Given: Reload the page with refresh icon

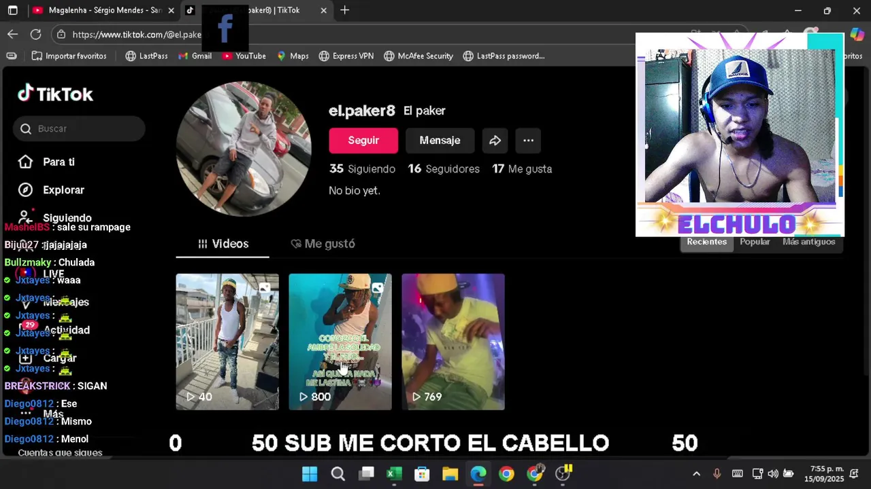Looking at the screenshot, I should pyautogui.click(x=36, y=34).
